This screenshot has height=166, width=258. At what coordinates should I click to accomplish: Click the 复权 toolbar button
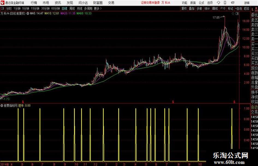click(184, 8)
